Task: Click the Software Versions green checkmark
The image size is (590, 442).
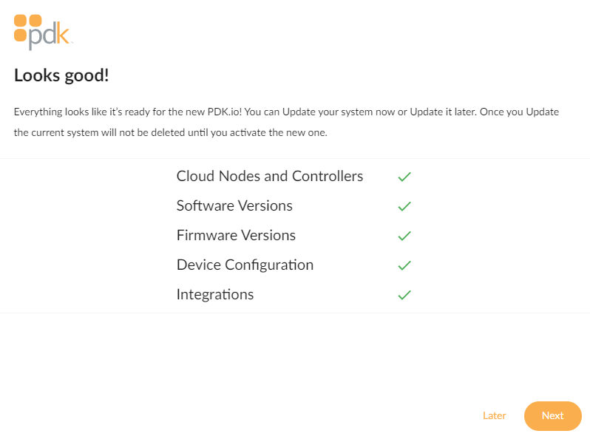Action: (x=404, y=206)
